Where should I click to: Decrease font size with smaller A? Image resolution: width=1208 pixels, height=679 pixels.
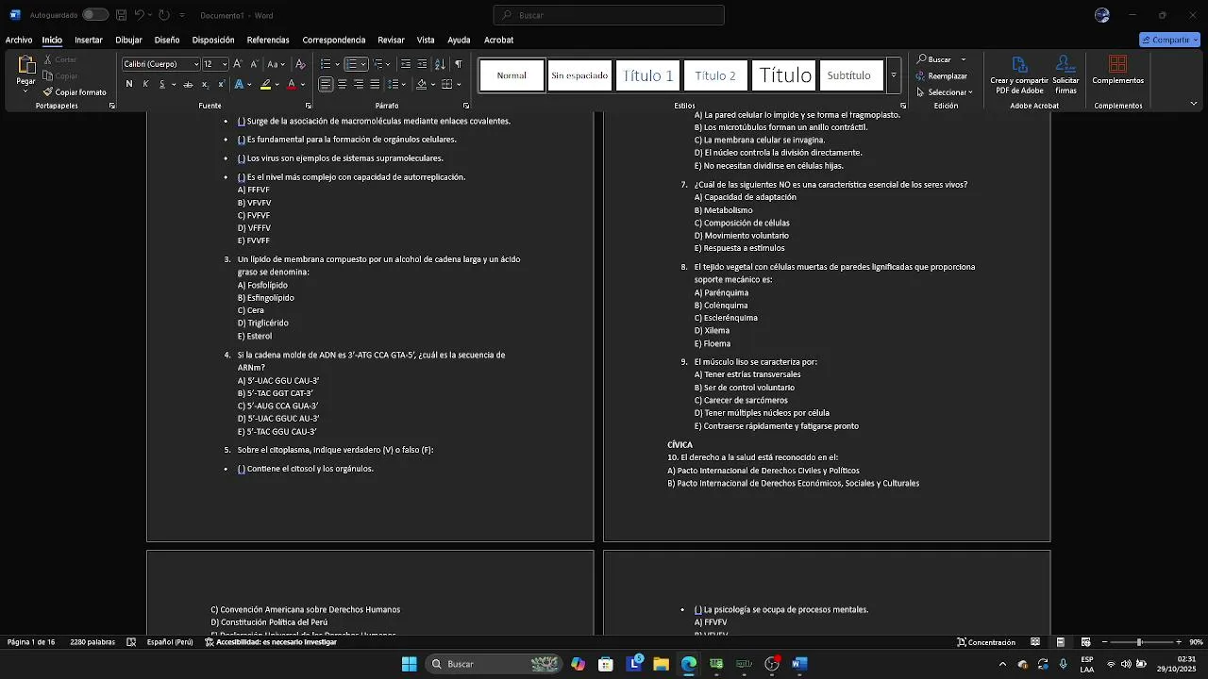254,64
